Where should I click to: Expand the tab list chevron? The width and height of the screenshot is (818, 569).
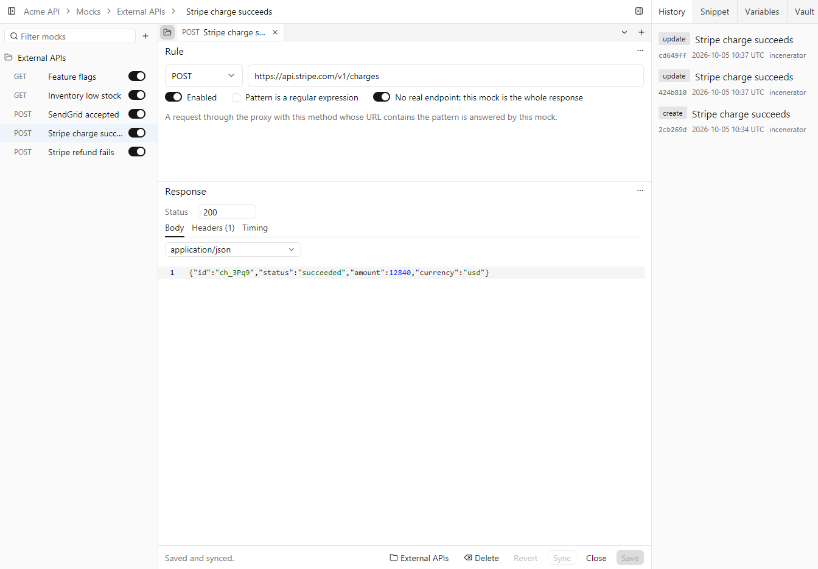point(624,32)
